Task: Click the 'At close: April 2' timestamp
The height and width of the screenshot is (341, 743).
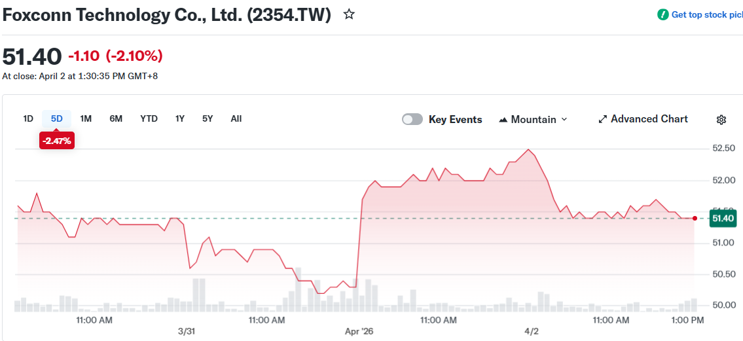Action: click(x=80, y=76)
